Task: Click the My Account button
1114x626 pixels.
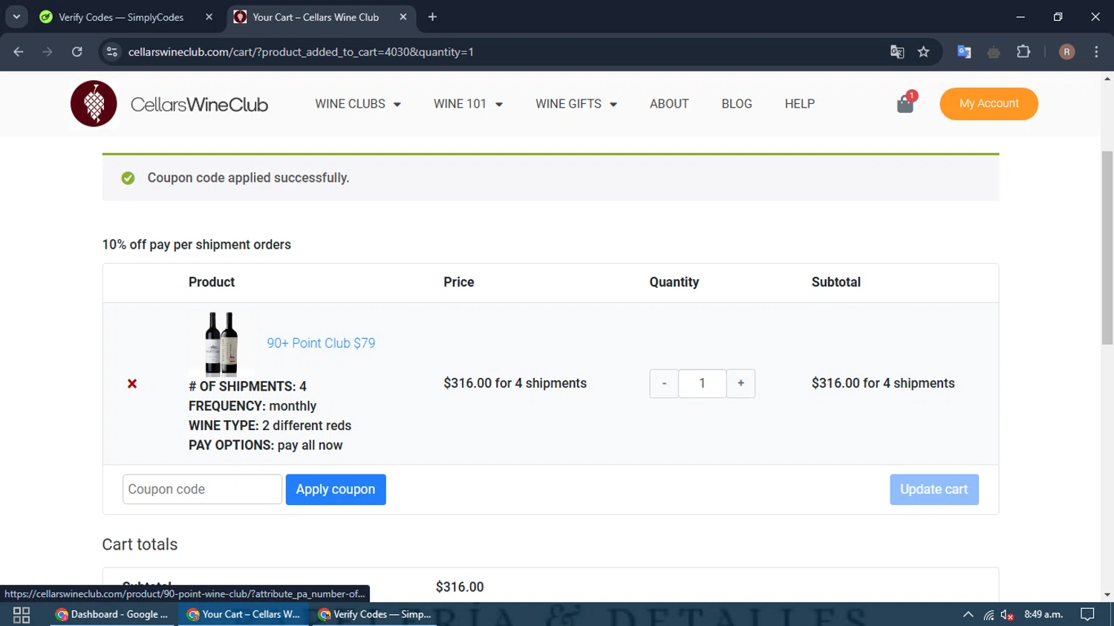Action: (988, 104)
